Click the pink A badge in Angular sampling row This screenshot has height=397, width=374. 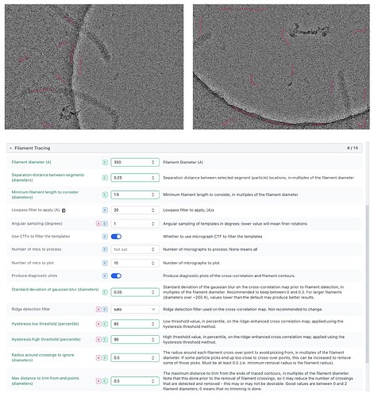(98, 224)
